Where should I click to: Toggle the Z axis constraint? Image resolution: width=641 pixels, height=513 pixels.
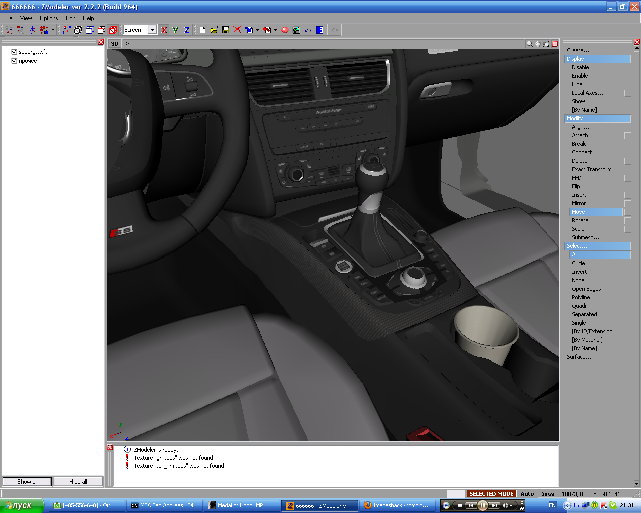(x=187, y=30)
